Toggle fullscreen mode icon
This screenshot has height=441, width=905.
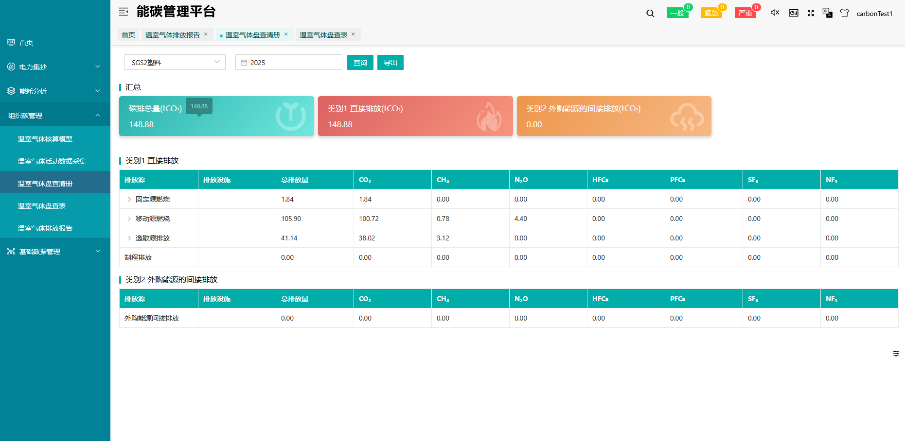click(811, 13)
